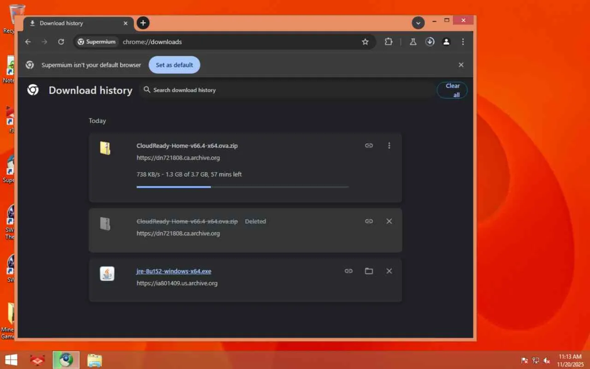The image size is (590, 369).
Task: Open the red app pinned next to Start
Action: tap(37, 360)
